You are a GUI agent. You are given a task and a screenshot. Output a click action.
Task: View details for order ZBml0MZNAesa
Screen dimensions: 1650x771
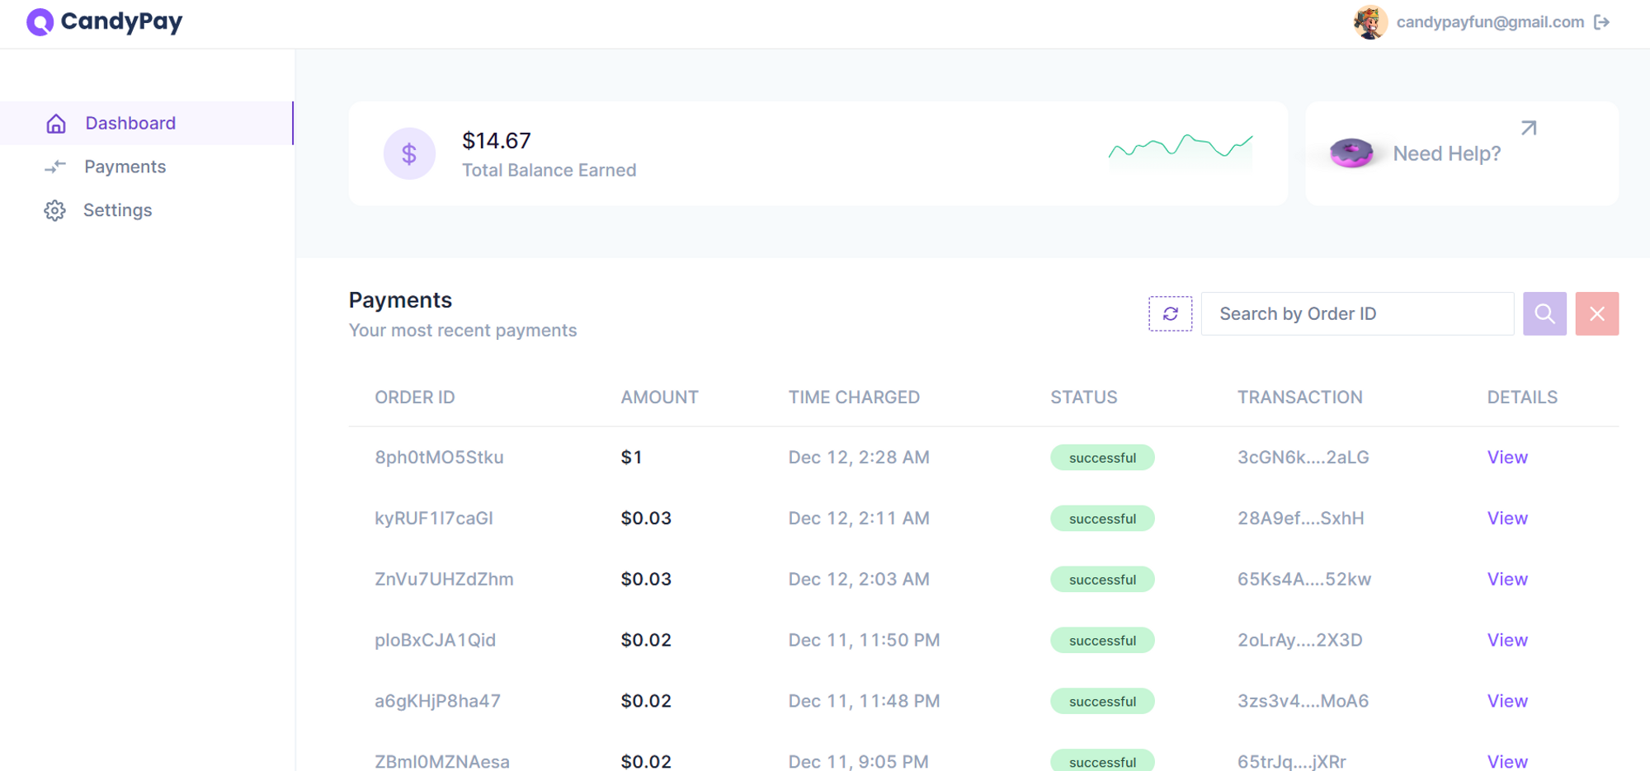[1507, 761]
